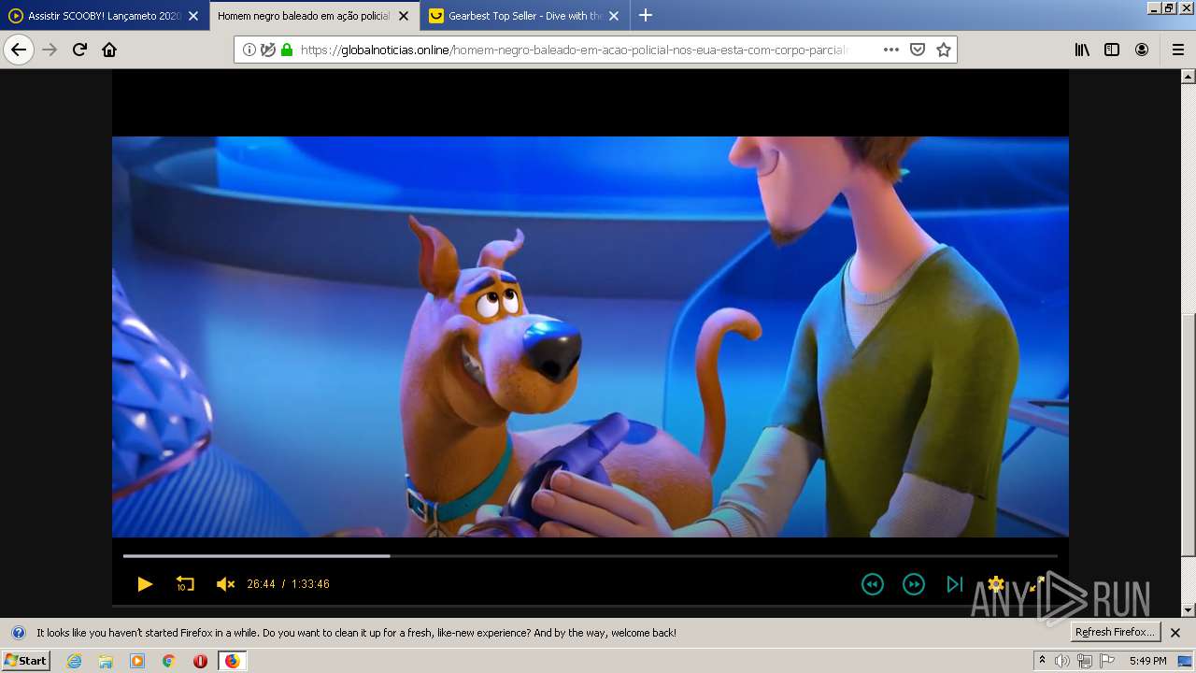
Task: Launch Chrome from taskbar
Action: 169,661
